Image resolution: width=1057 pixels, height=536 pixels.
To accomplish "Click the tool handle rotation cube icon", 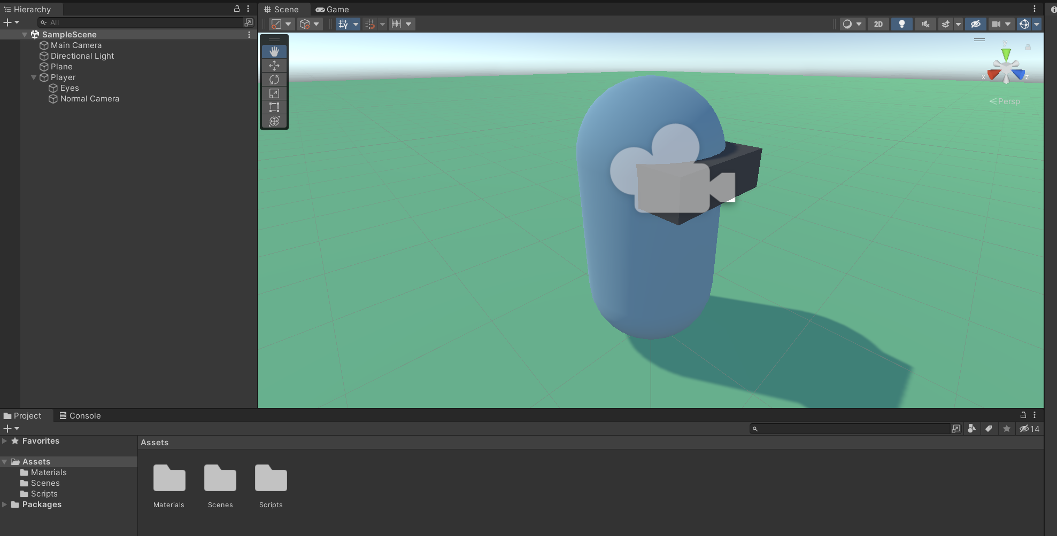I will [305, 24].
